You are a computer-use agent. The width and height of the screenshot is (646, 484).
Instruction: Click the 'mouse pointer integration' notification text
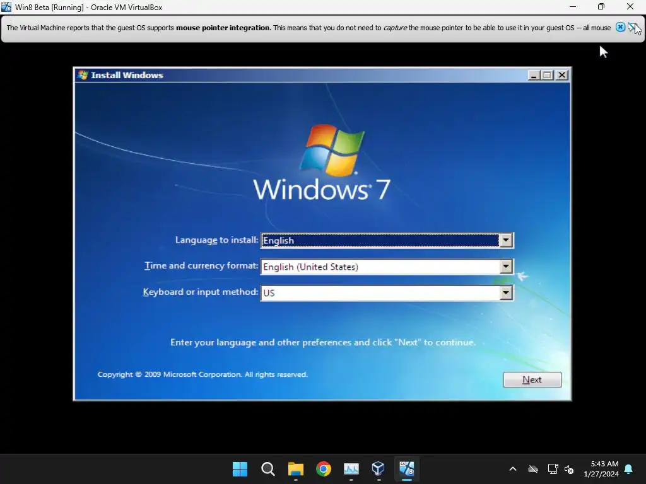click(x=223, y=28)
